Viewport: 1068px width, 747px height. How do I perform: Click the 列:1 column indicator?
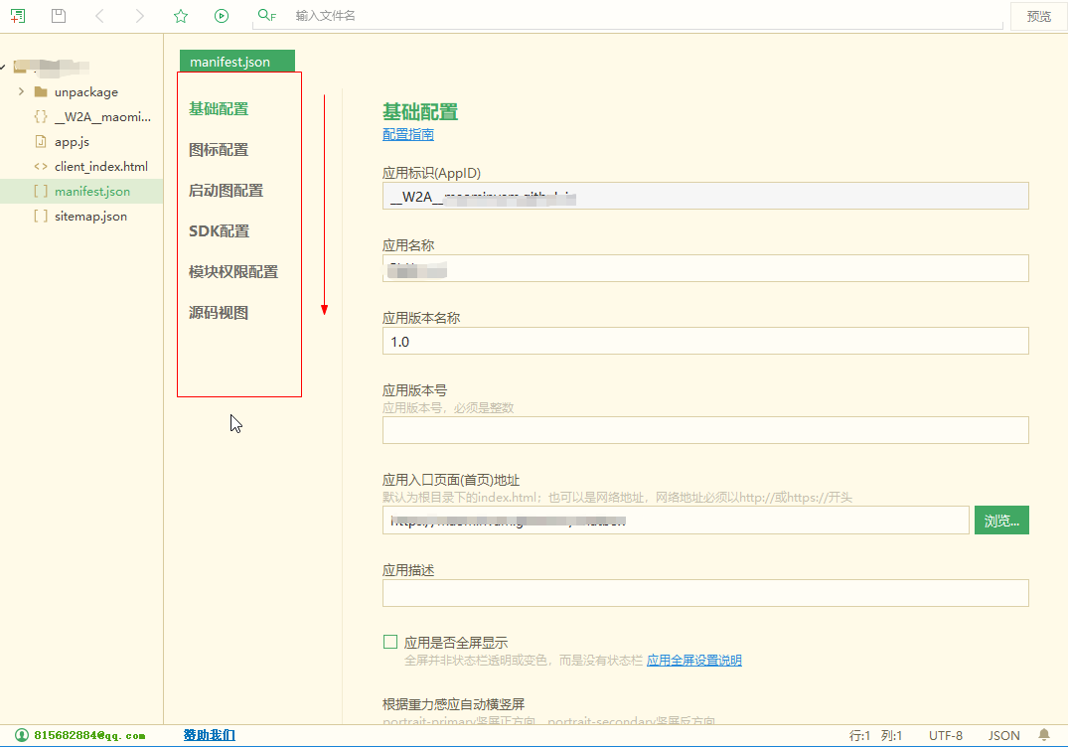click(x=891, y=736)
